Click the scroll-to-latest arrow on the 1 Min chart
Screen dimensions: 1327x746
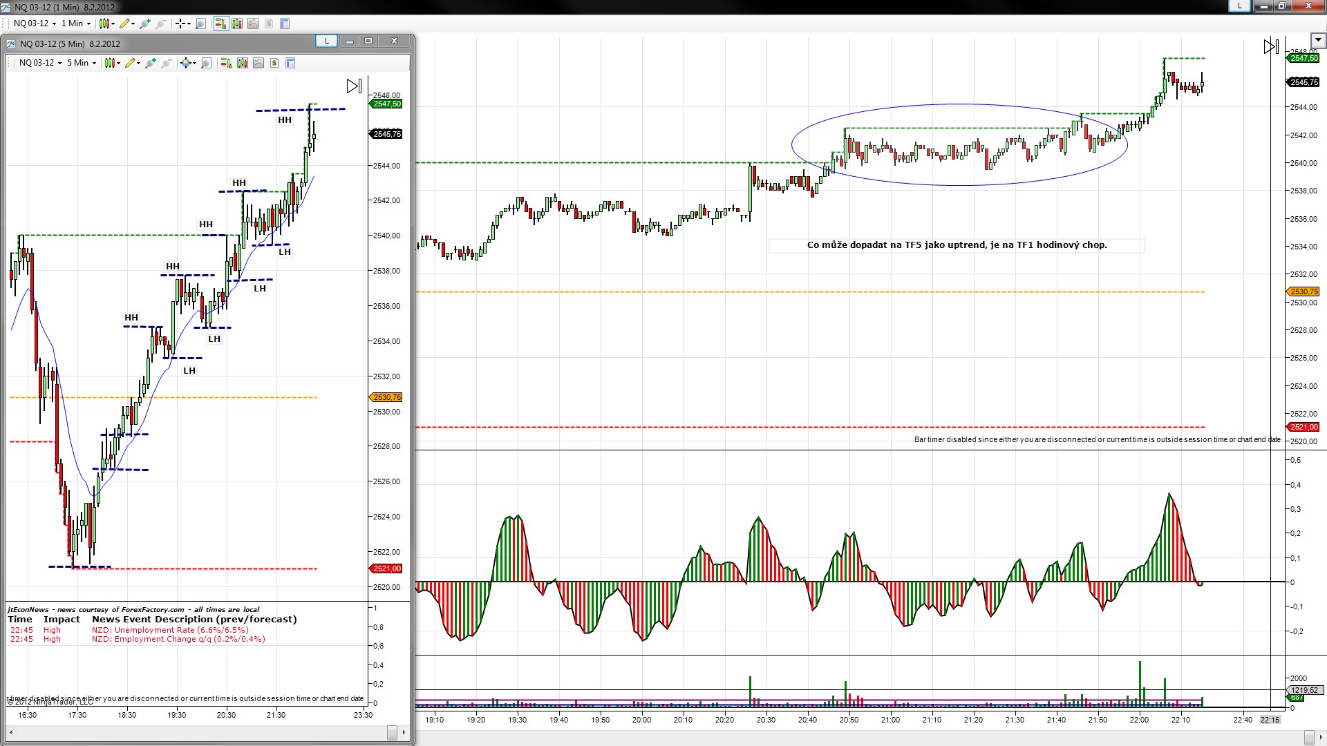(1270, 47)
